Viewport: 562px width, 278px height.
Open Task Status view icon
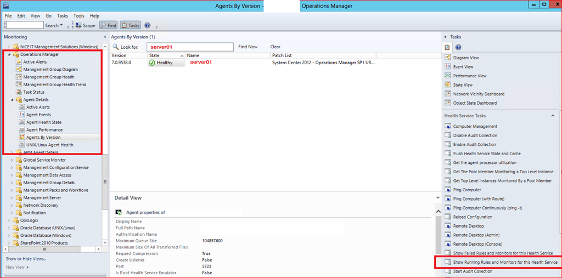pos(19,92)
